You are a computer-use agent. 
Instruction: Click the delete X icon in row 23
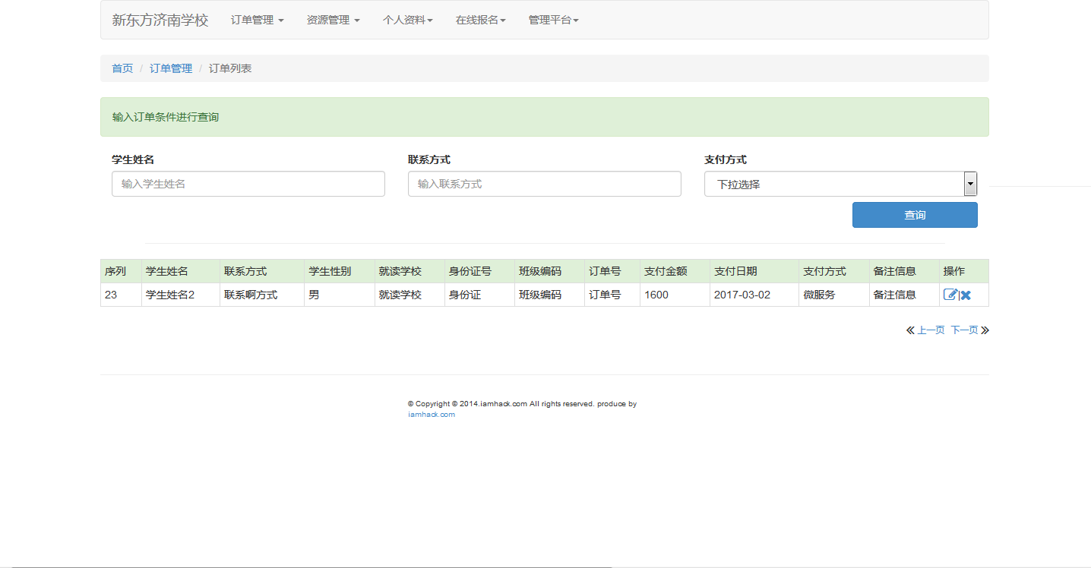point(966,295)
